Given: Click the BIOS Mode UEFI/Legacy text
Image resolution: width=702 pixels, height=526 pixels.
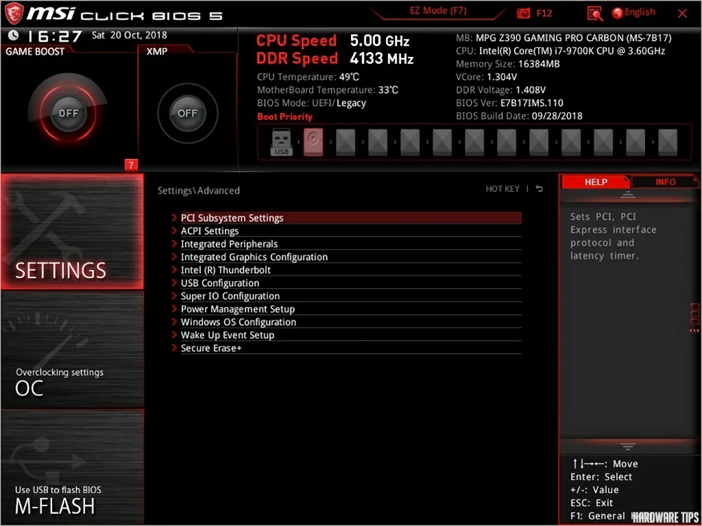Looking at the screenshot, I should [x=312, y=103].
